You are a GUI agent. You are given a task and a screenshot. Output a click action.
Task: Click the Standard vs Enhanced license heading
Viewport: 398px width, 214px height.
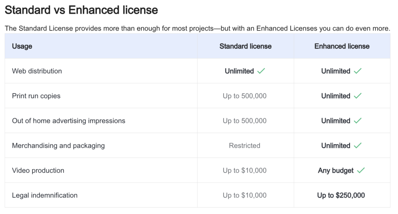[81, 10]
